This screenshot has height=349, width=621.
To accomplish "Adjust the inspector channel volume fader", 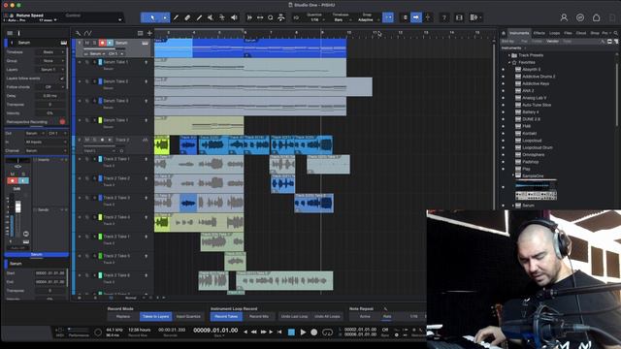I will coord(17,206).
